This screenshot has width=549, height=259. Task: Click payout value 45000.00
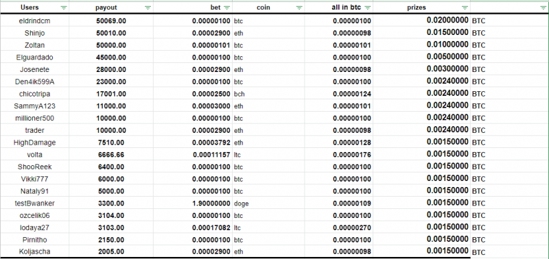tap(111, 58)
